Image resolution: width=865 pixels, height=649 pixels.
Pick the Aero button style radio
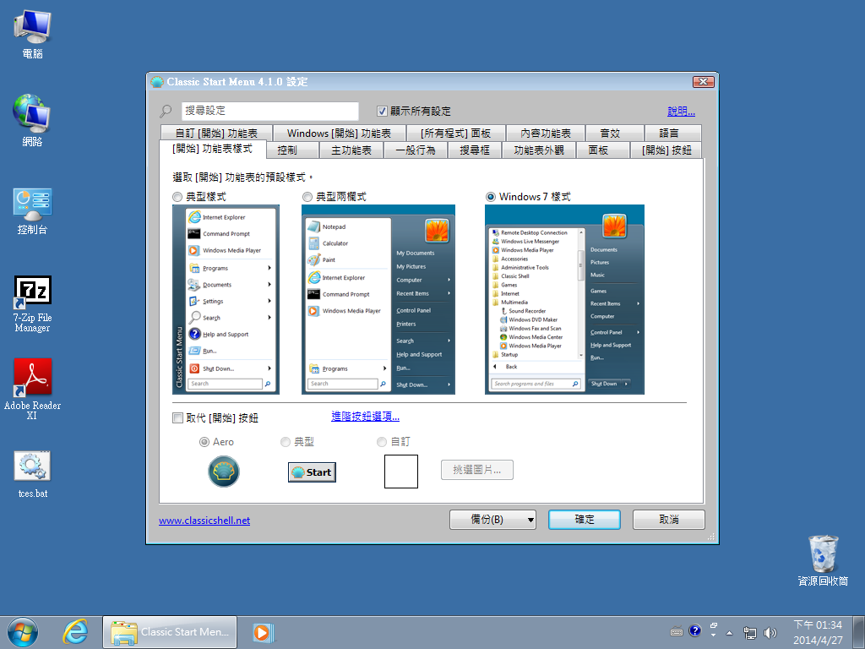204,441
